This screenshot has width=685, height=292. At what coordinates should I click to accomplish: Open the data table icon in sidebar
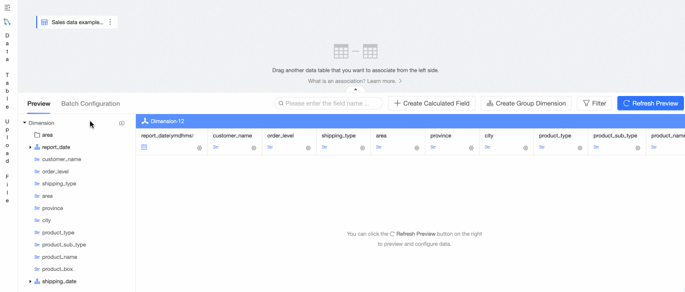(7, 22)
